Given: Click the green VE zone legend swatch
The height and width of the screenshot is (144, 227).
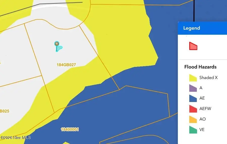Looking at the screenshot, I should coord(193,130).
